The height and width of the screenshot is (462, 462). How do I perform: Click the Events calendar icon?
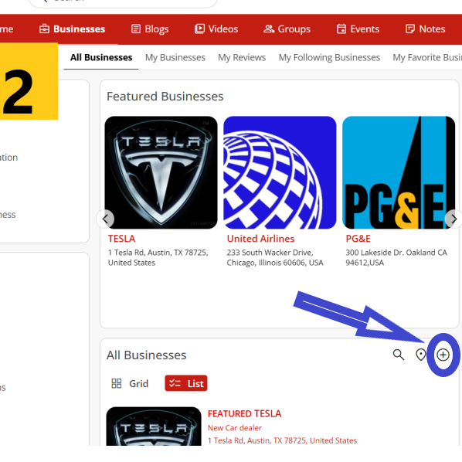[x=341, y=29]
